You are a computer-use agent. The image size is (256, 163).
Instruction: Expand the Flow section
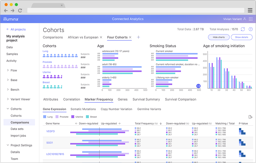[8, 70]
